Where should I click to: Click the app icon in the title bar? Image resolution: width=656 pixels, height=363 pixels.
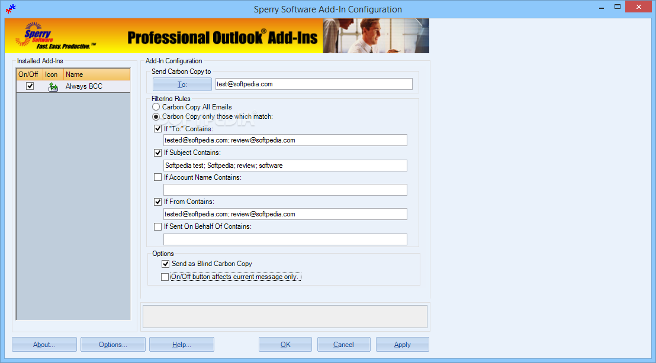pyautogui.click(x=11, y=8)
